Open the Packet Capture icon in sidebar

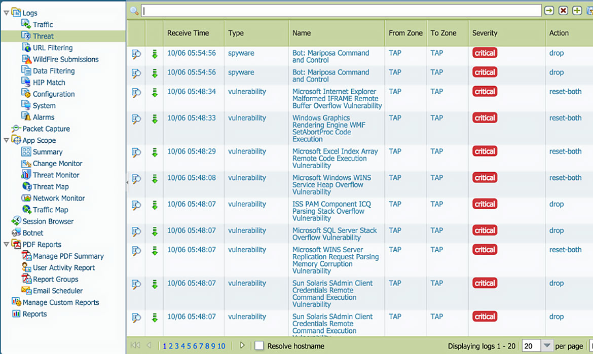(x=16, y=129)
